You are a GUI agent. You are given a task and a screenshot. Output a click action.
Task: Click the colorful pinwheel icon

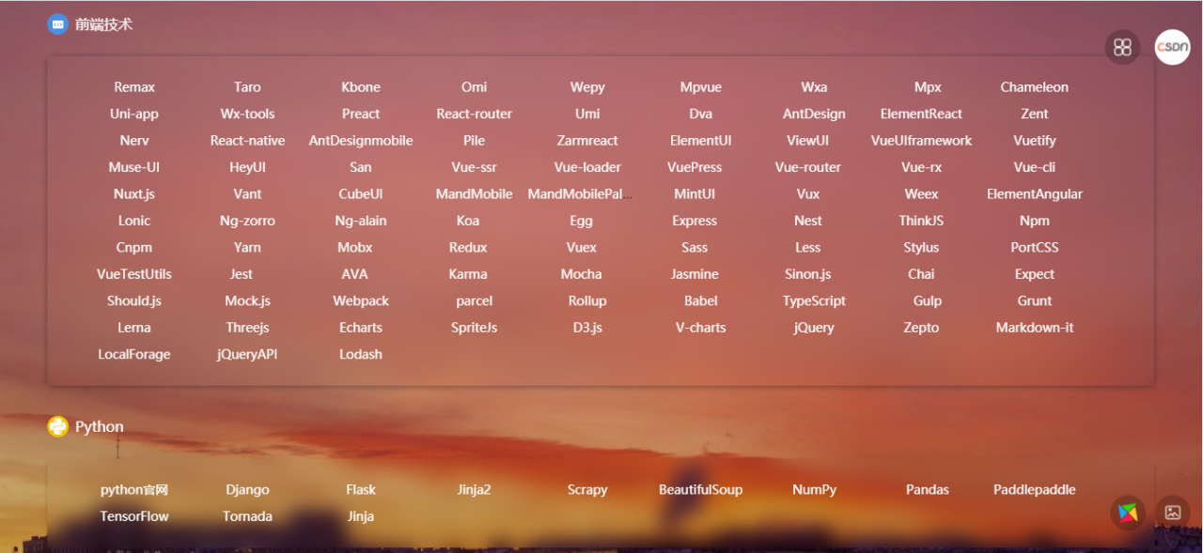point(1128,513)
